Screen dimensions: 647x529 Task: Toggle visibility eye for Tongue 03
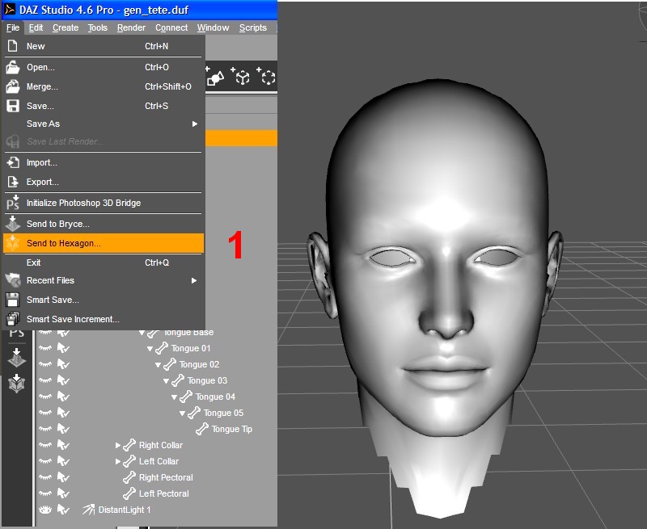click(45, 380)
